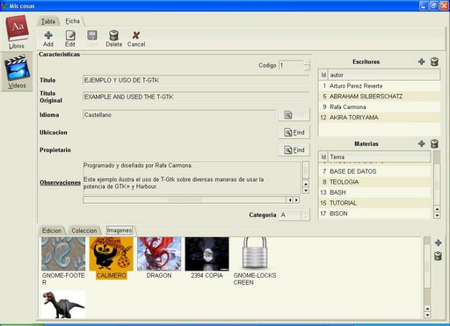Add a subject with the Materias plus icon
450x326 pixels.
[x=422, y=143]
